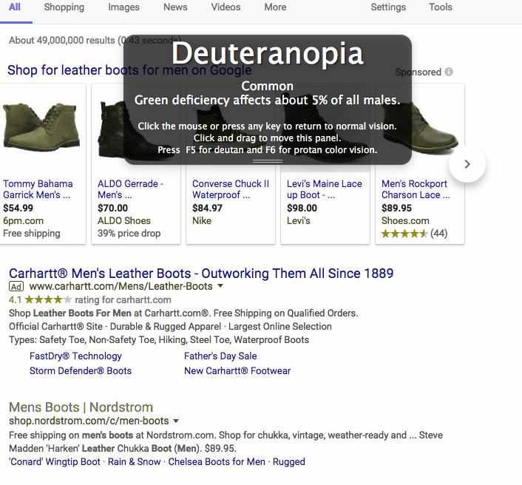Open Carhartt Men's Leather Boots ad headline
This screenshot has width=522, height=485.
pyautogui.click(x=201, y=274)
